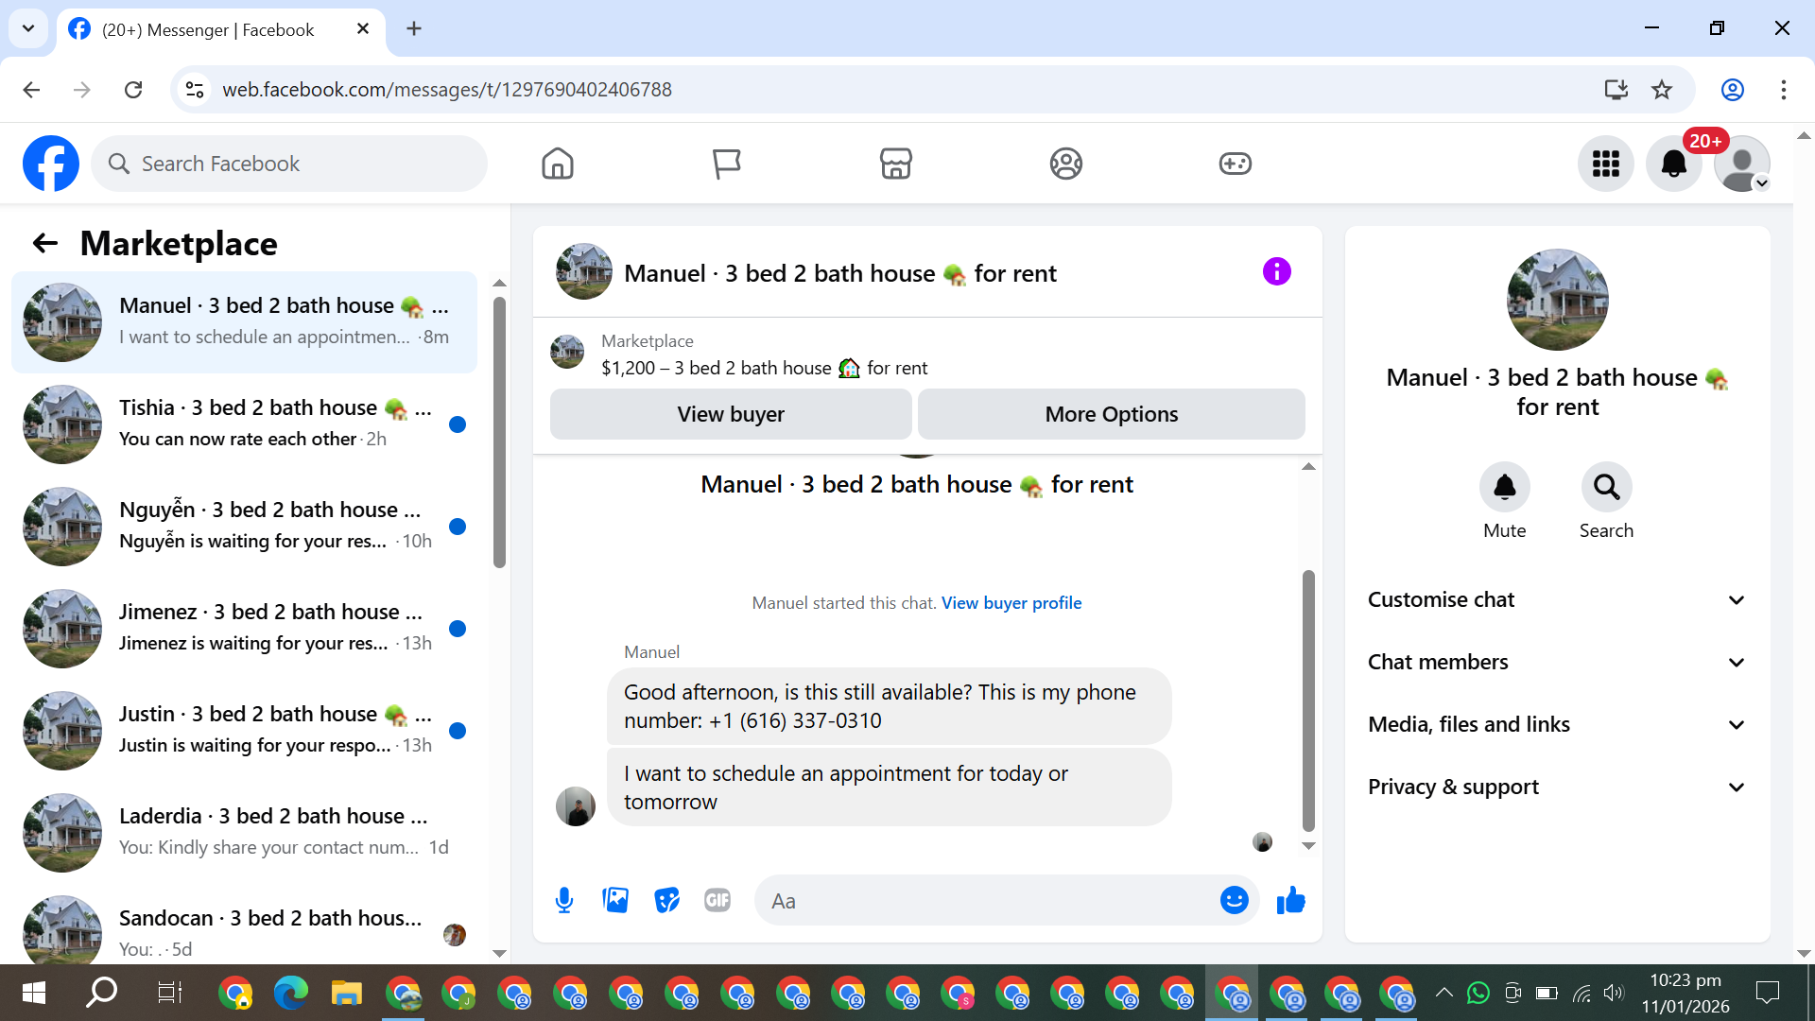Open the large listing photo in info panel

(x=1557, y=300)
